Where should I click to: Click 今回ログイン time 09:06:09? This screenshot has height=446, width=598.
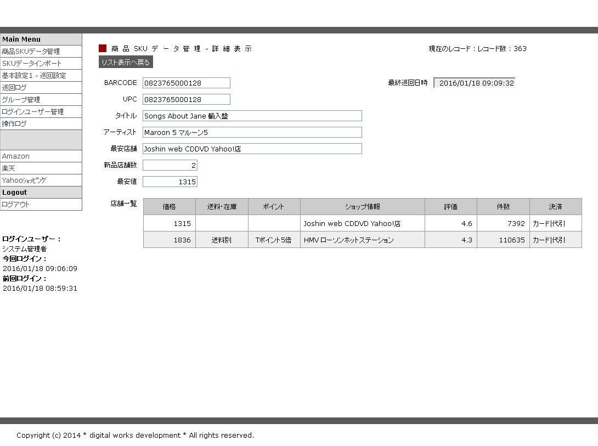(x=40, y=269)
